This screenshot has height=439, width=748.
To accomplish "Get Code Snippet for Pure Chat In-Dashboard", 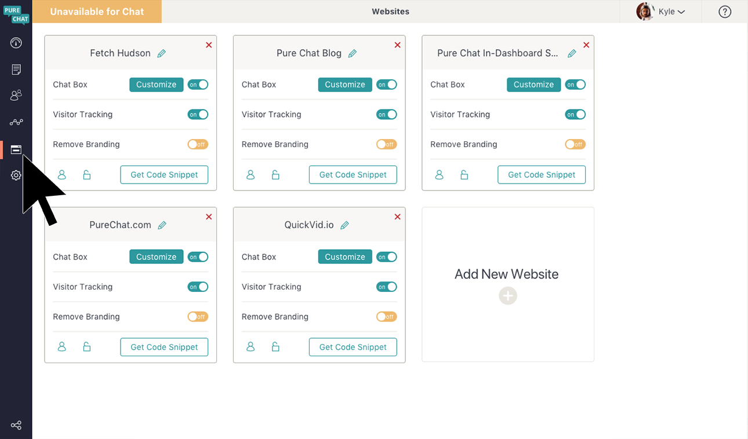I will point(542,174).
